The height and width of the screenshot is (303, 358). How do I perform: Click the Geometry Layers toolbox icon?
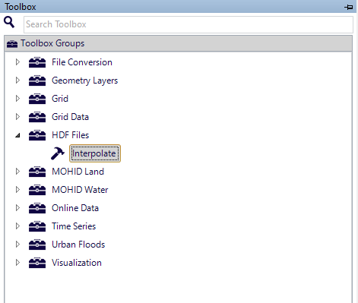tap(37, 80)
